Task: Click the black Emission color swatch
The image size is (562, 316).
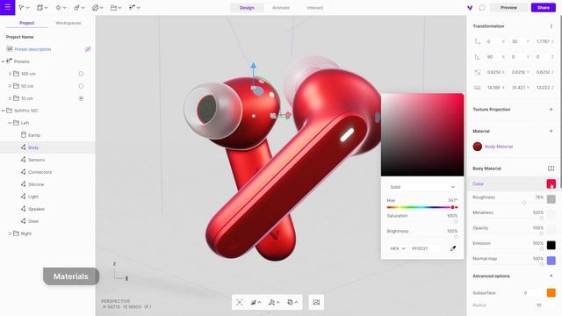Action: click(551, 245)
